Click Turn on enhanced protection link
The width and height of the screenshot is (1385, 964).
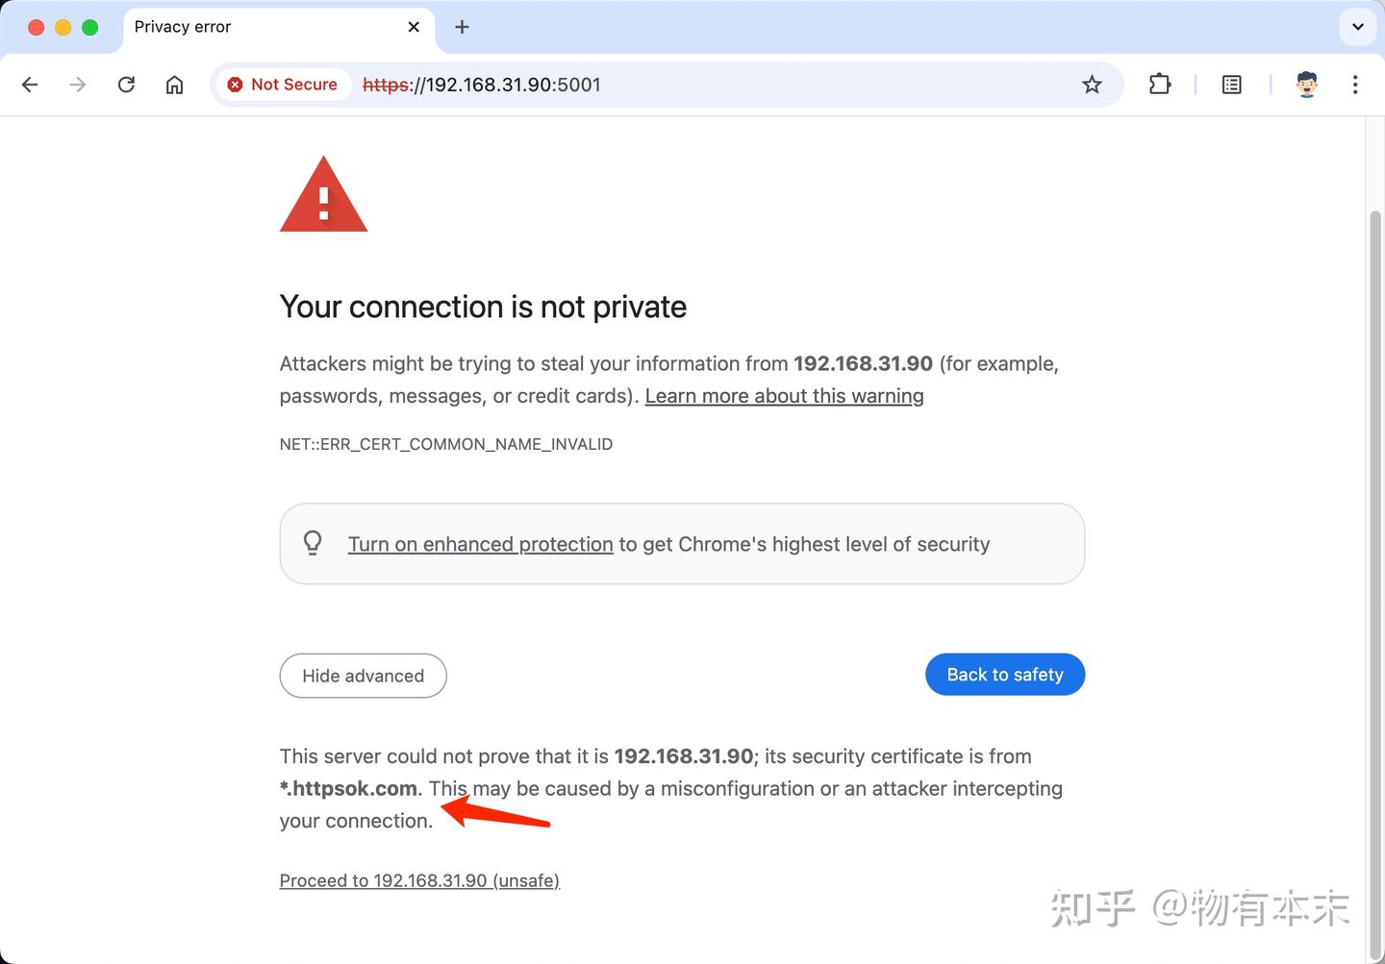coord(480,544)
